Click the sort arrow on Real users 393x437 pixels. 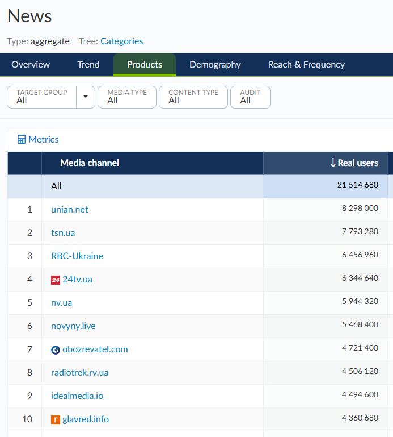[x=333, y=163]
